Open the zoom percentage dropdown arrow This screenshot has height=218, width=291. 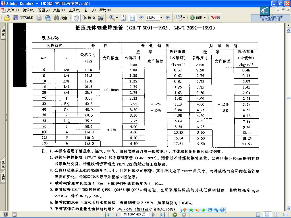[x=161, y=18]
